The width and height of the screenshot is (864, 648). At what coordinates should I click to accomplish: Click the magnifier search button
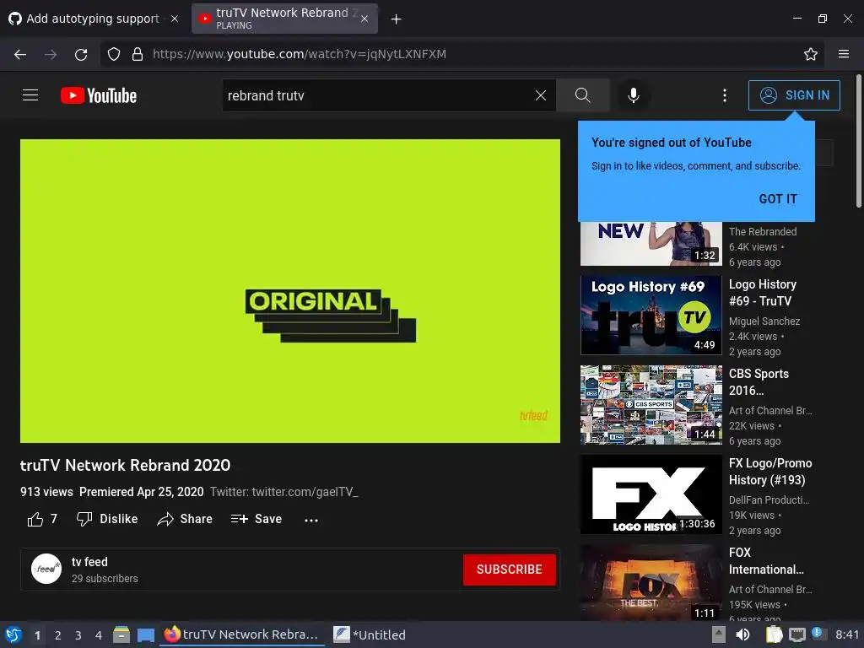(582, 95)
